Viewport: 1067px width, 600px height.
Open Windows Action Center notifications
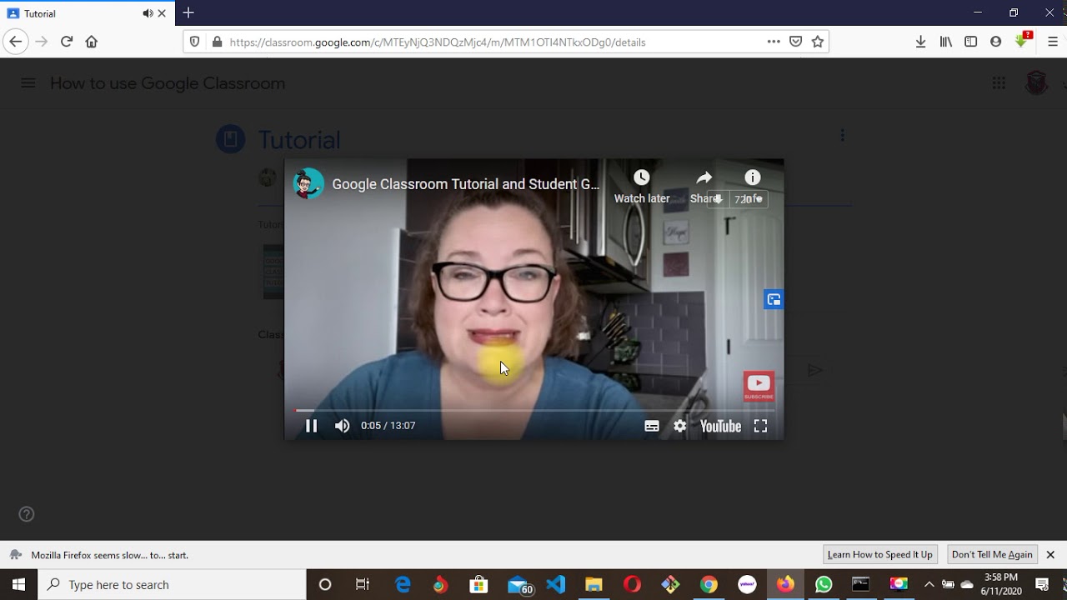click(x=1042, y=584)
